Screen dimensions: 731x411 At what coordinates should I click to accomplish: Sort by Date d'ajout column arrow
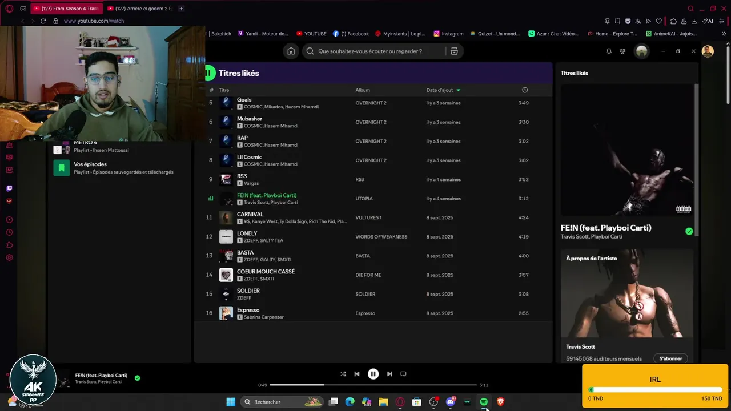coord(458,90)
